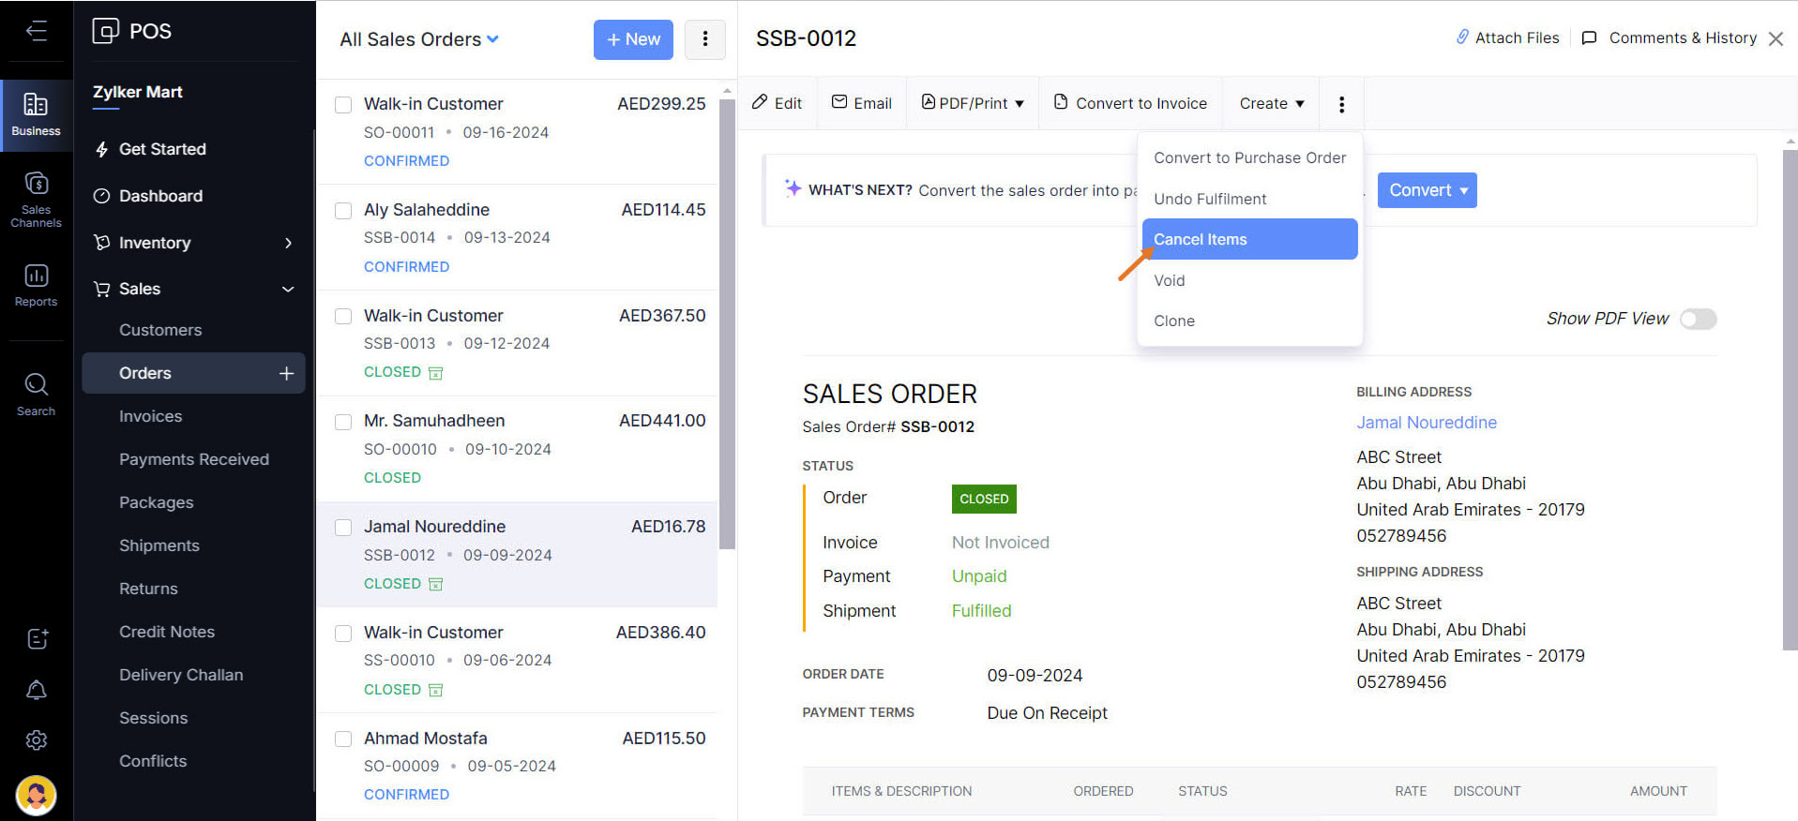
Task: Collapse the sidebar with the back-arrow icon
Action: pyautogui.click(x=36, y=31)
